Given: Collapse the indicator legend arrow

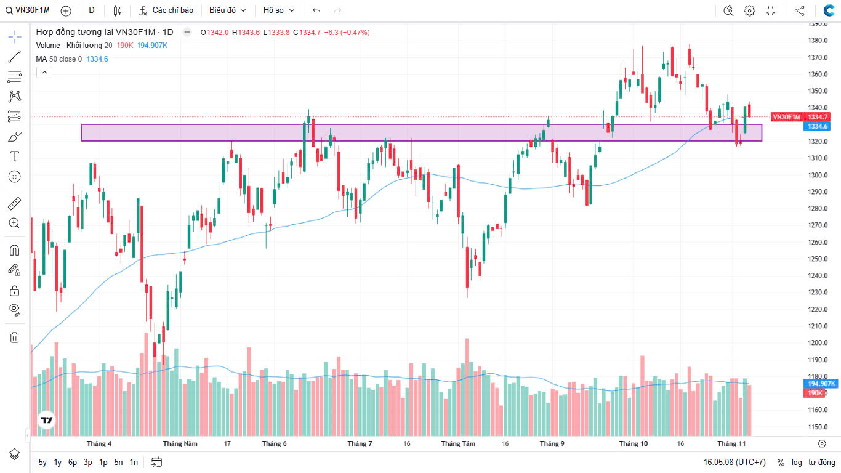Looking at the screenshot, I should point(44,73).
